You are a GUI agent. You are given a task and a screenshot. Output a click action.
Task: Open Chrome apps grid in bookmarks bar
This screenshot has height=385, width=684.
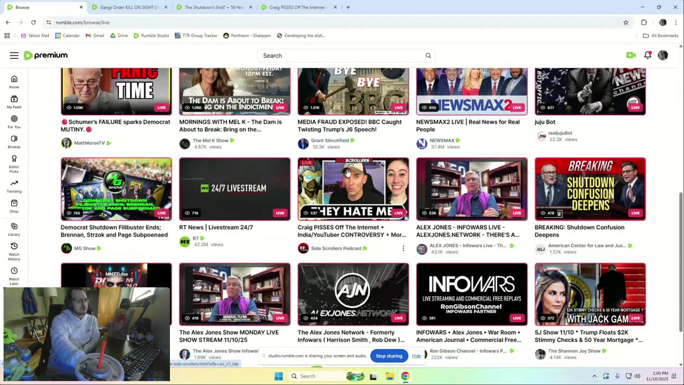(7, 36)
